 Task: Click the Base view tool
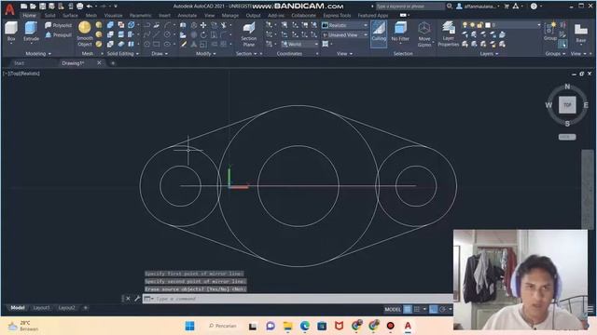click(580, 33)
